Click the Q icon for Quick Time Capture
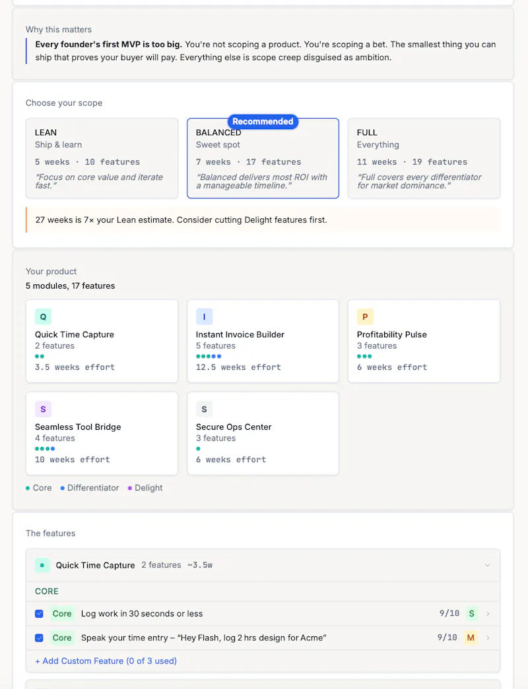The height and width of the screenshot is (689, 528). pos(43,317)
